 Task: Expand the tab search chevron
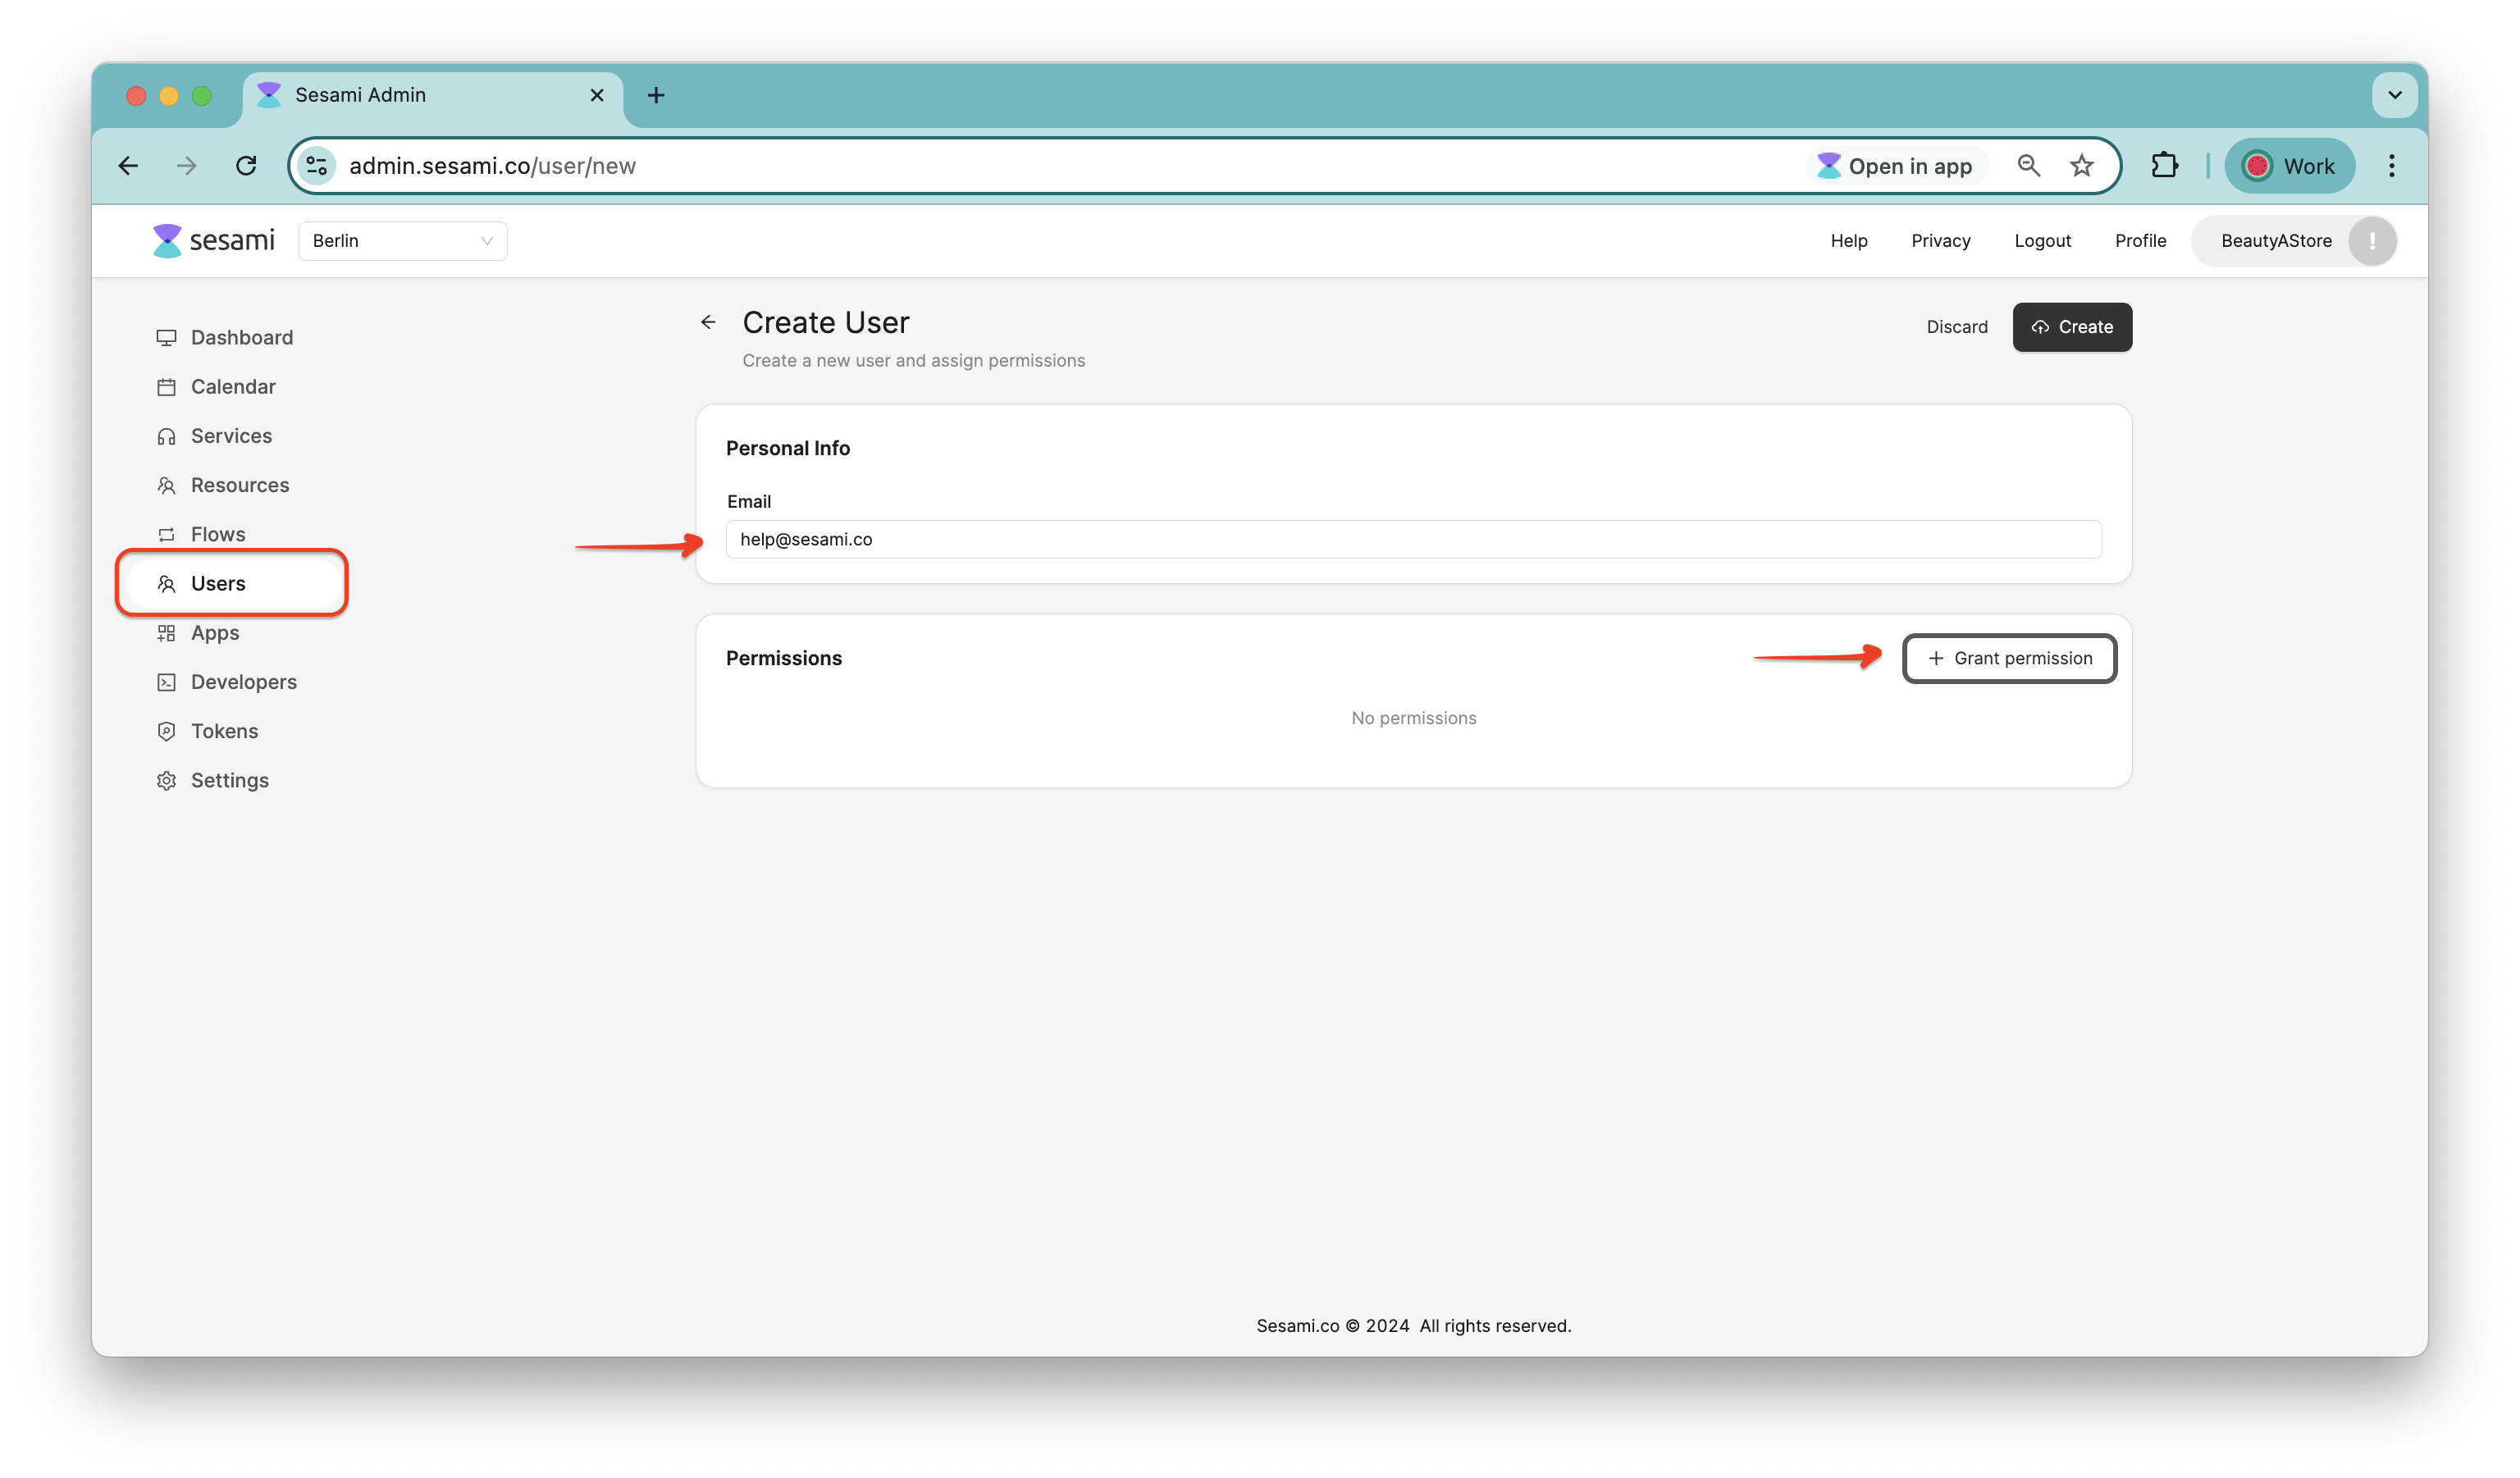click(x=2394, y=95)
